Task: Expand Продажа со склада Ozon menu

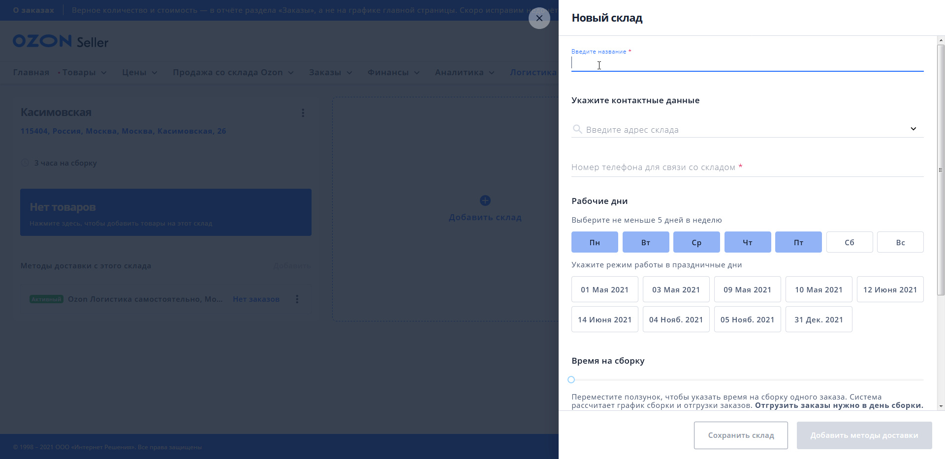Action: pyautogui.click(x=233, y=72)
